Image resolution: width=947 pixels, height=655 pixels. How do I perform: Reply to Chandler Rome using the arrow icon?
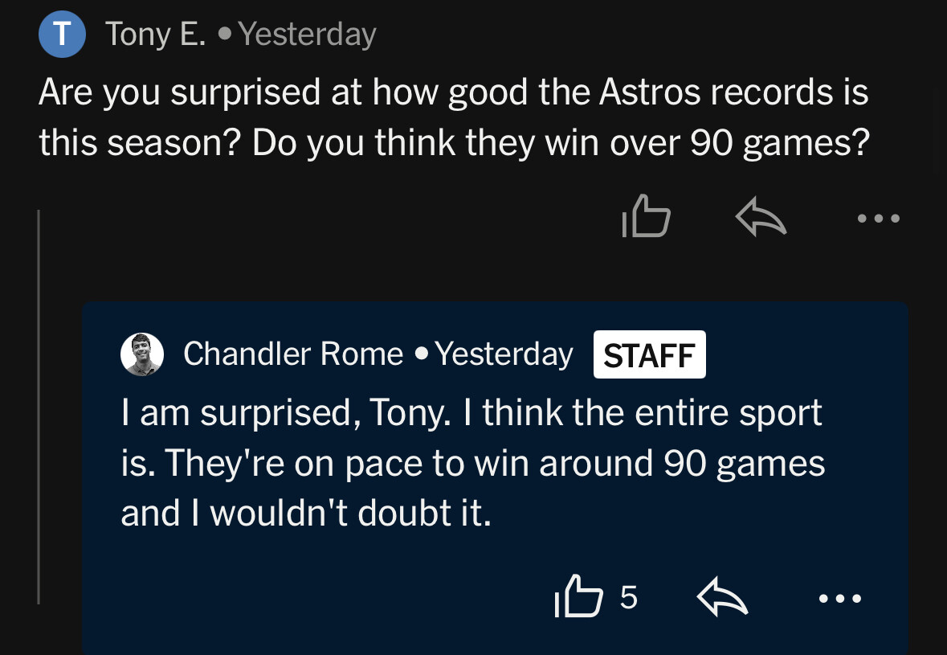[x=722, y=596]
